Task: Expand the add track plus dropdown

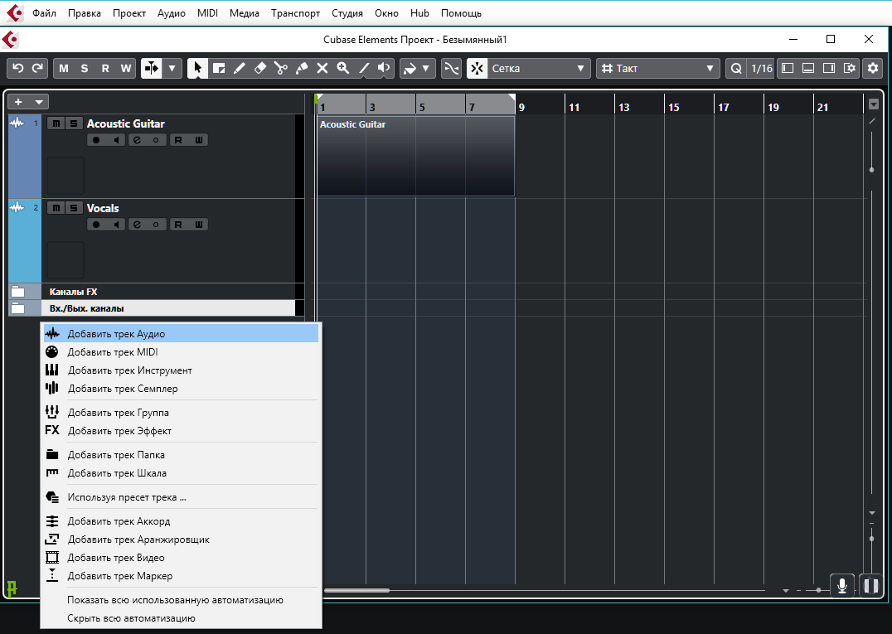Action: click(28, 102)
